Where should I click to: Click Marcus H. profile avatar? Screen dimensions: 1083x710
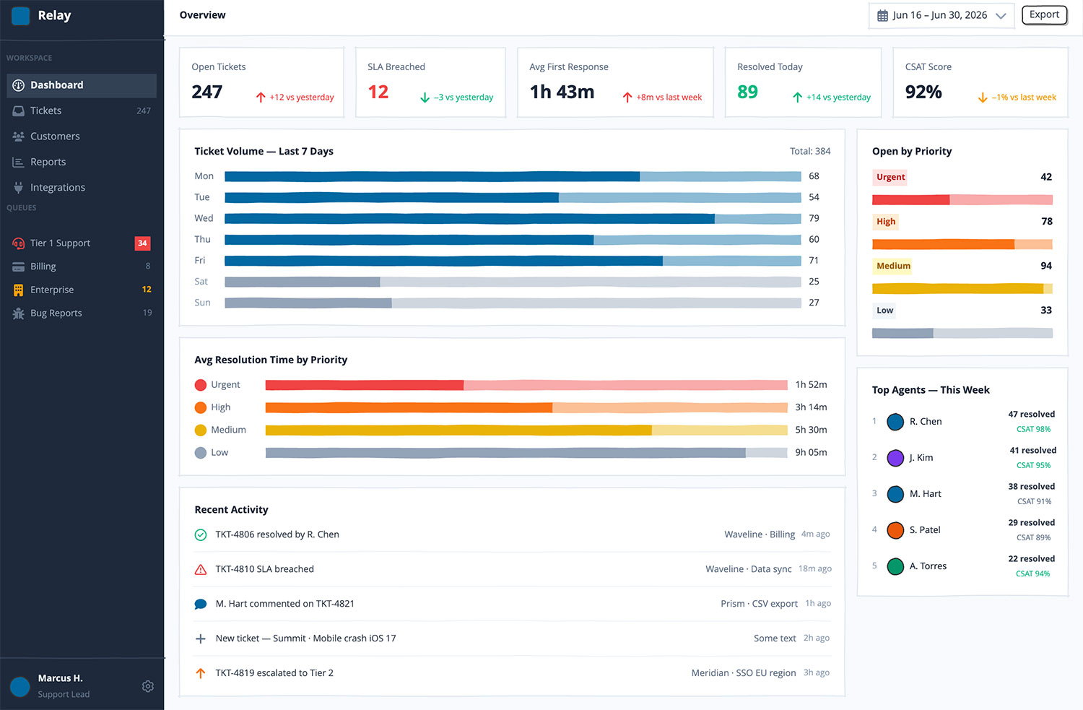[x=20, y=686]
